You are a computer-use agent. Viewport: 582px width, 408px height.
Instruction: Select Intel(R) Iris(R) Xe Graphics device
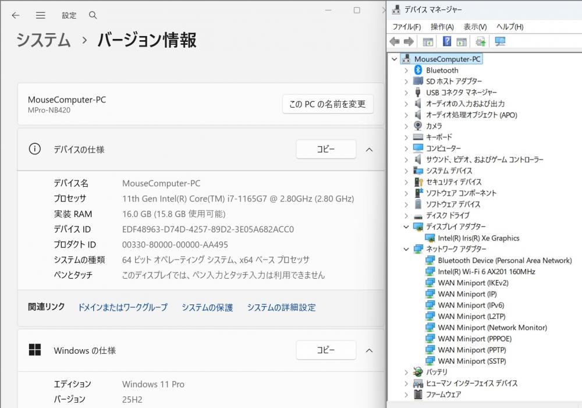pyautogui.click(x=478, y=238)
